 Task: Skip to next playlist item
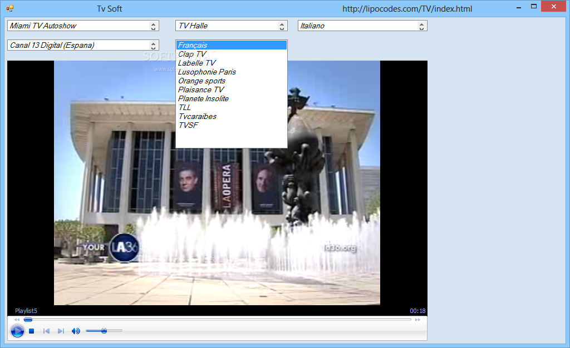[x=61, y=331]
